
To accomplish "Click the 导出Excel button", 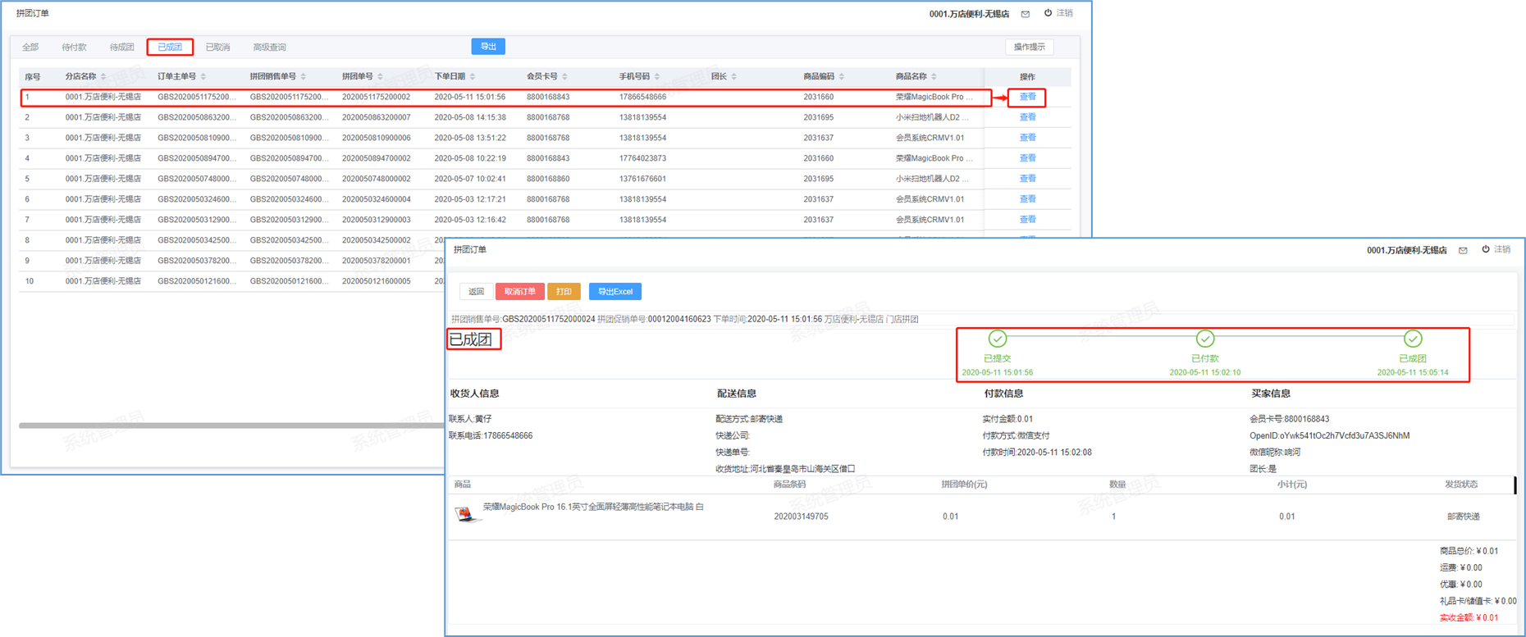I will coord(615,292).
